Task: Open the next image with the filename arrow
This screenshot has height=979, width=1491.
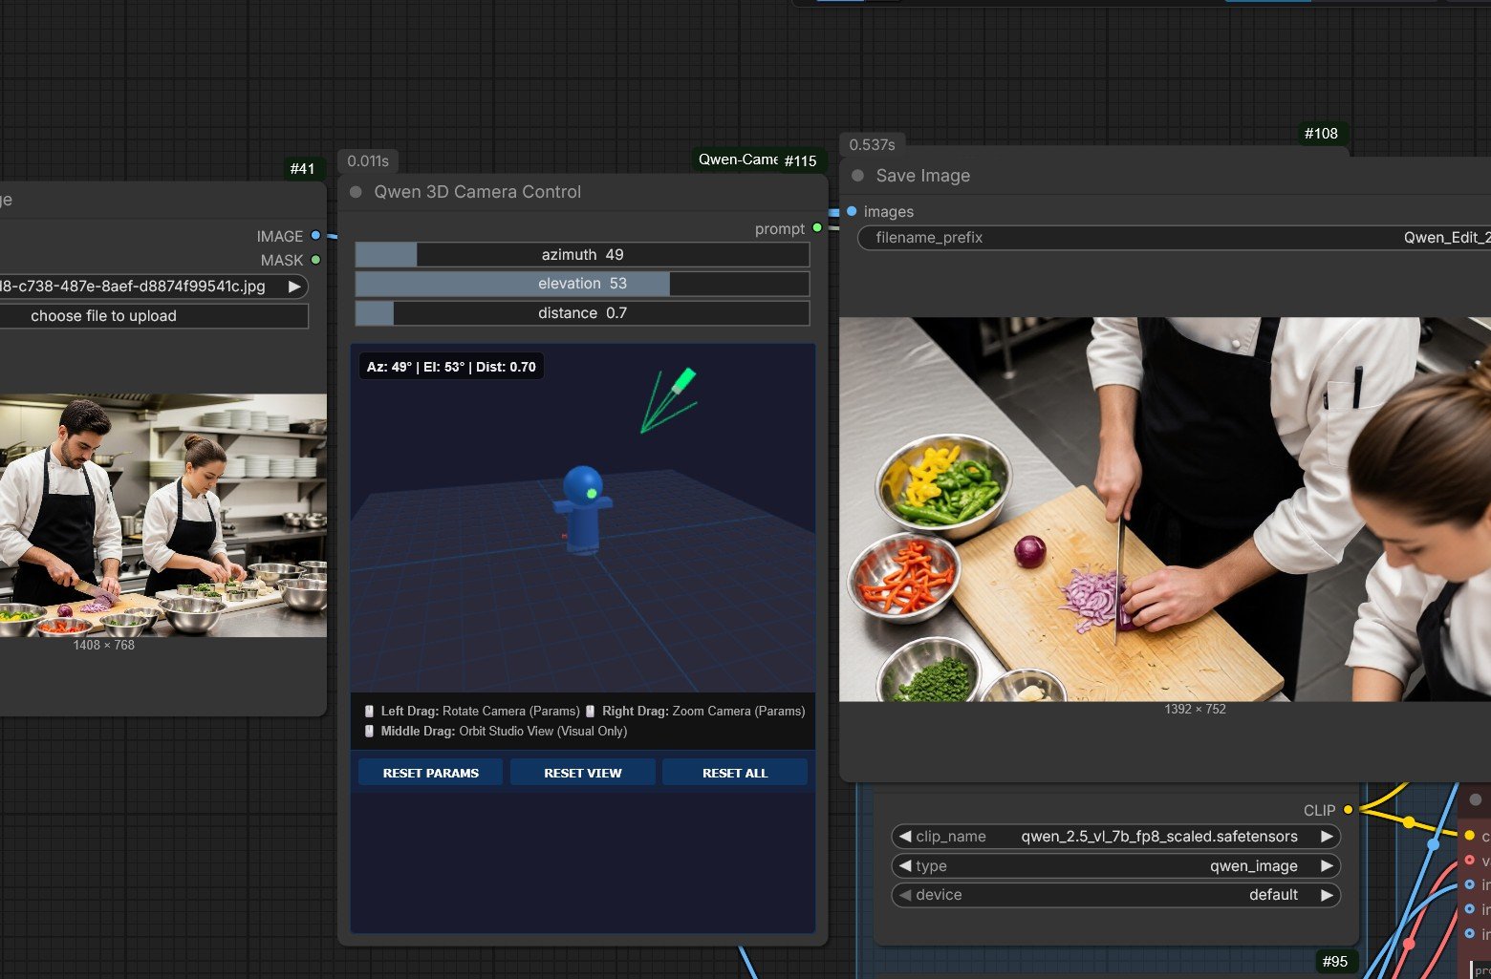Action: [296, 286]
